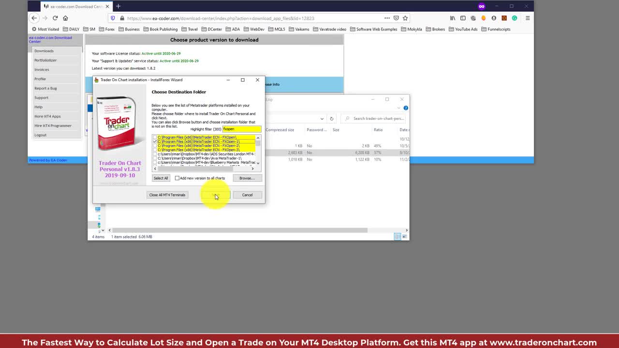The width and height of the screenshot is (619, 348).
Task: Sort Explorer by Ratio column header
Action: pyautogui.click(x=378, y=130)
